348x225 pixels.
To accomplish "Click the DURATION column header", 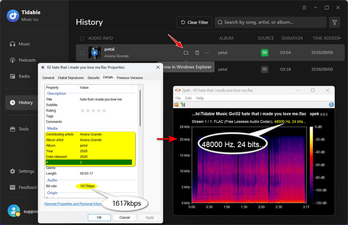I will [292, 38].
